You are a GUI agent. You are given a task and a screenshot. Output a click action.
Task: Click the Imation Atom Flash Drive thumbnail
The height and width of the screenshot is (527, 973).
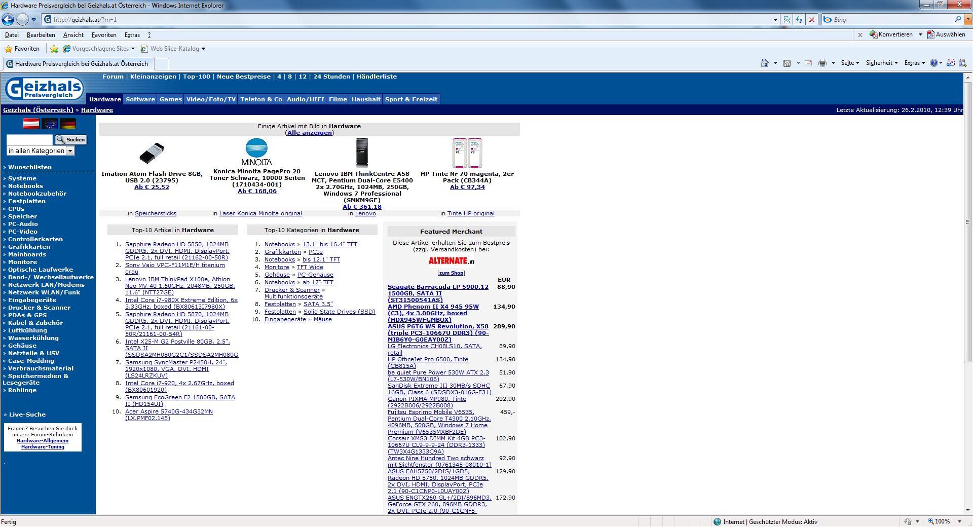click(152, 153)
